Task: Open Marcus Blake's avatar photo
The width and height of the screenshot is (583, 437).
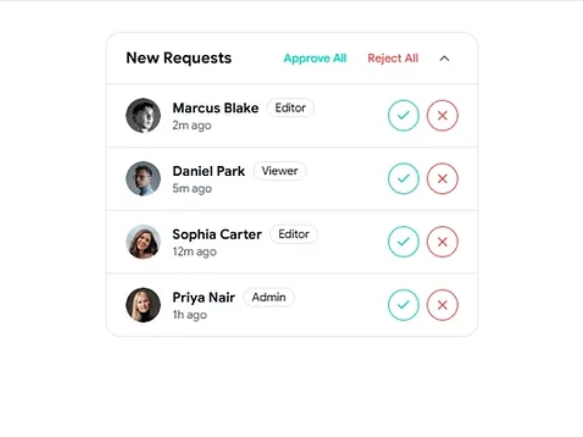Action: [143, 115]
